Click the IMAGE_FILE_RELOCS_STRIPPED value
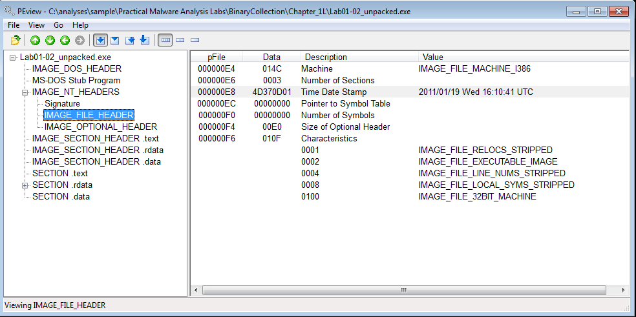The height and width of the screenshot is (317, 636). coord(485,150)
